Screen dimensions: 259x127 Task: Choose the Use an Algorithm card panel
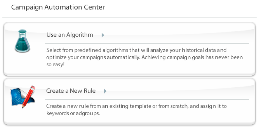129,49
